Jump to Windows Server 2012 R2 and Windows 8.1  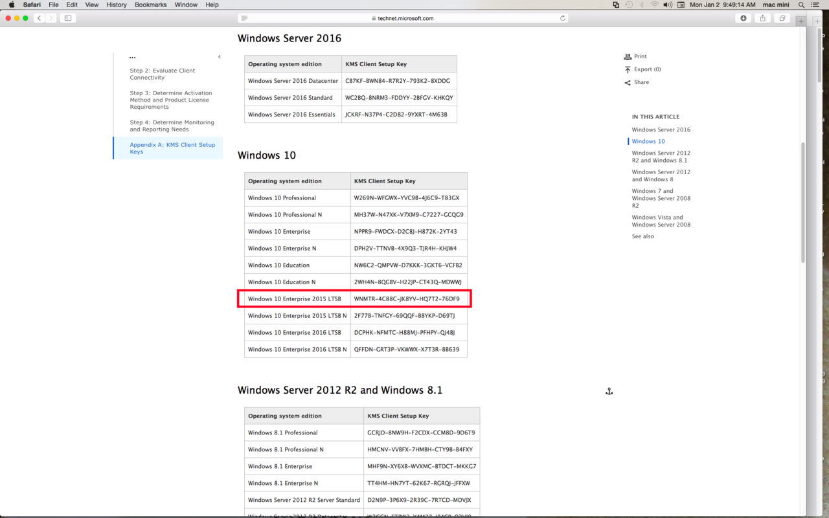(x=661, y=157)
